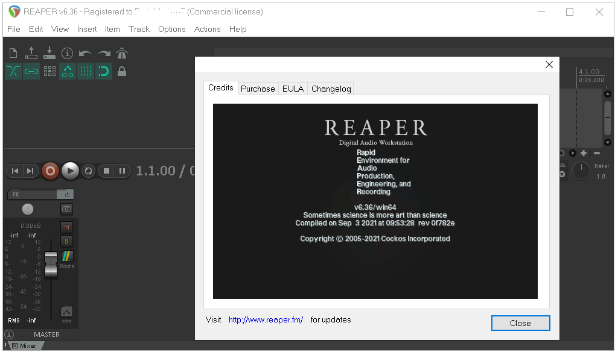Open the Track menu
Image resolution: width=615 pixels, height=352 pixels.
pyautogui.click(x=139, y=29)
